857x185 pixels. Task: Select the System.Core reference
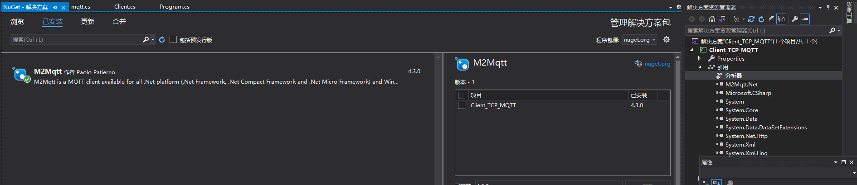[x=742, y=110]
